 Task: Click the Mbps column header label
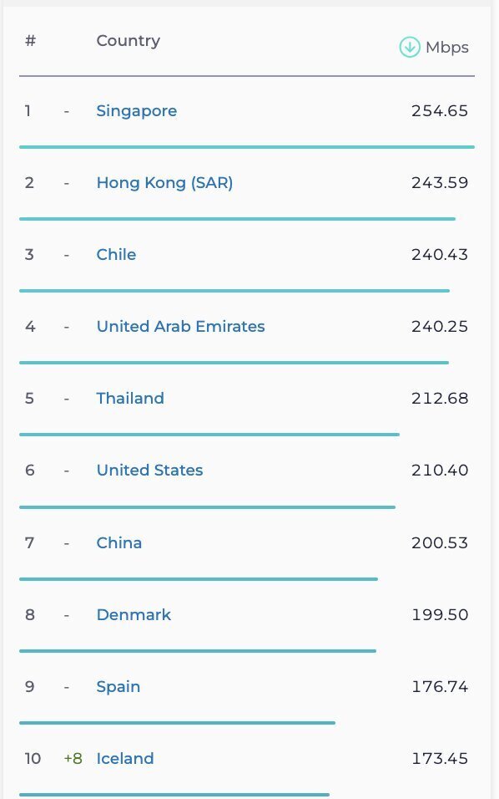pyautogui.click(x=447, y=48)
